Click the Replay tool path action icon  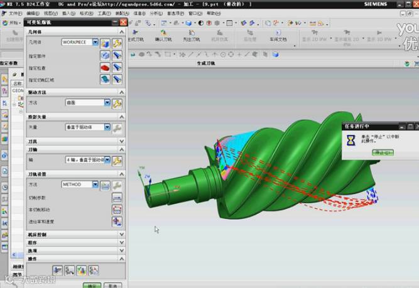click(70, 270)
